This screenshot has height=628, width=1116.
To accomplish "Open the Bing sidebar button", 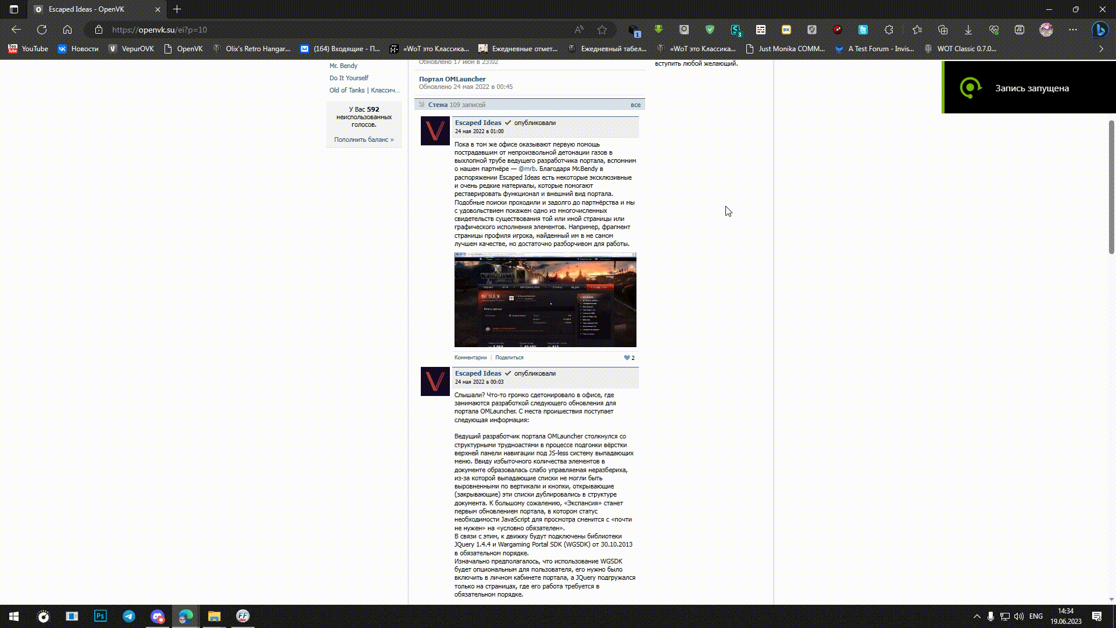I will [1099, 30].
